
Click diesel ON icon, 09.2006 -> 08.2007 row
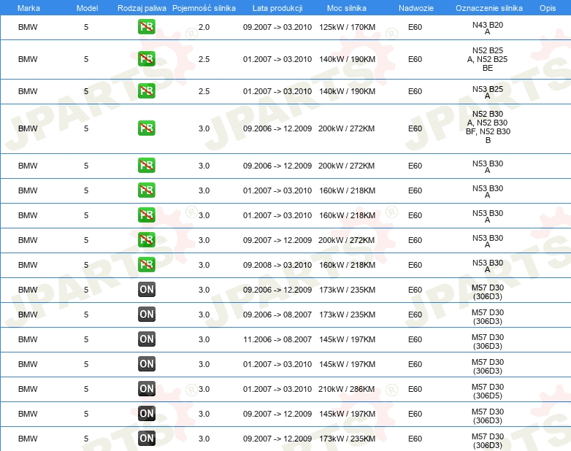point(146,314)
